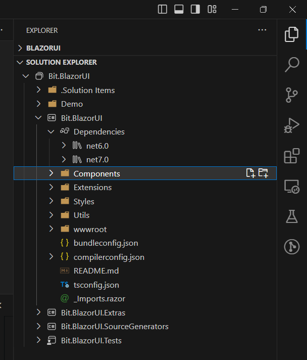The image size is (307, 360).
Task: Expand the Components folder chevron
Action: coord(51,173)
